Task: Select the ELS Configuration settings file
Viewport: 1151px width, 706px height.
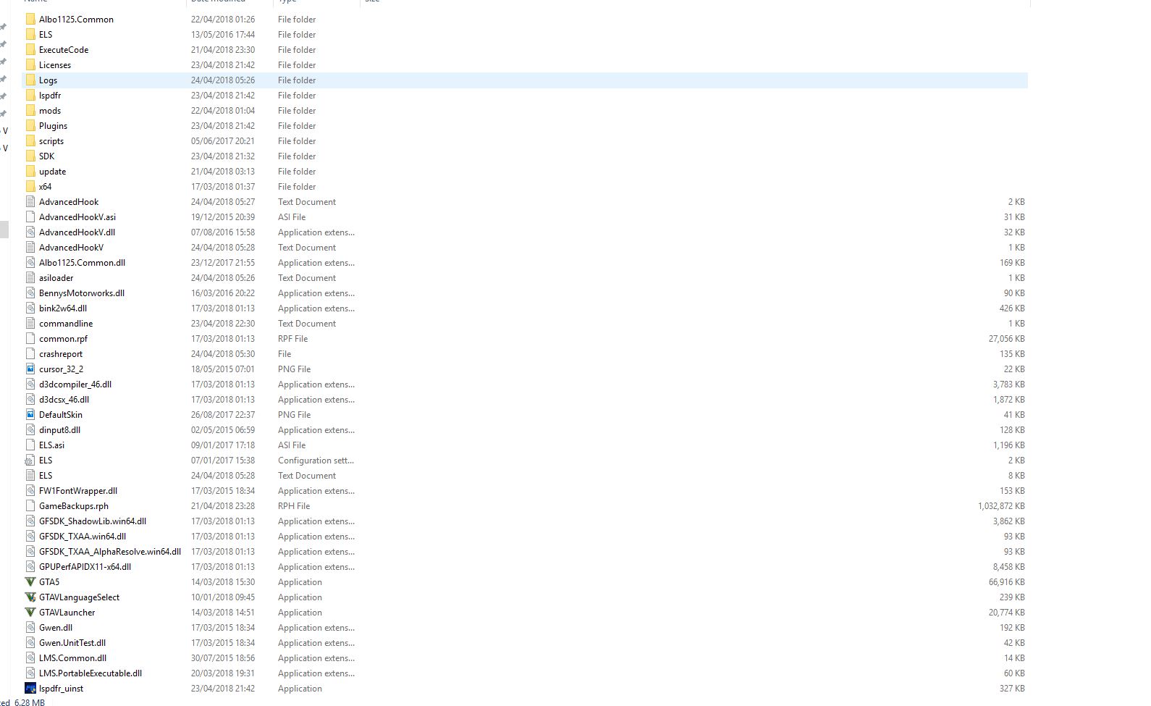Action: pos(525,460)
